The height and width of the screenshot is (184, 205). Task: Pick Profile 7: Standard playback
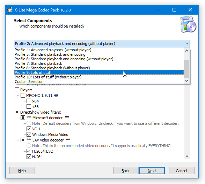(x=99, y=63)
